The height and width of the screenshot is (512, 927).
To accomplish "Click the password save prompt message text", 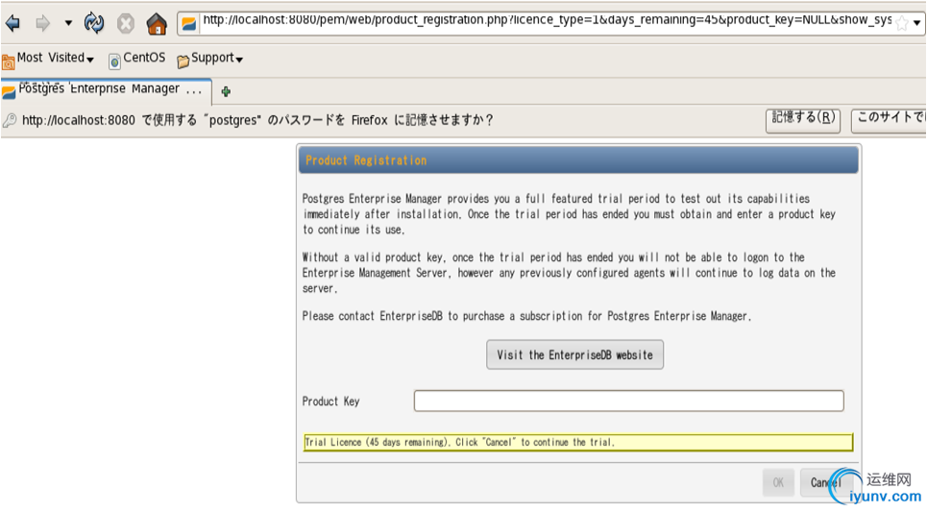I will tap(257, 121).
